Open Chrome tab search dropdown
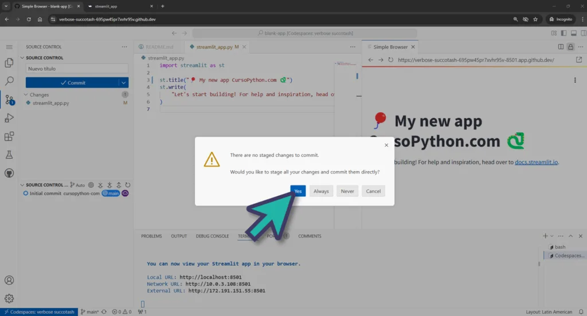Viewport: 587px width, 316px height. click(6, 6)
